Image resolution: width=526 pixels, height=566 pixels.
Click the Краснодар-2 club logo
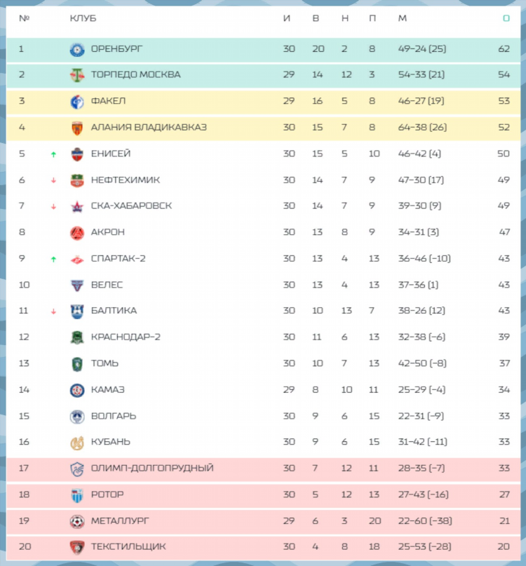pyautogui.click(x=77, y=338)
